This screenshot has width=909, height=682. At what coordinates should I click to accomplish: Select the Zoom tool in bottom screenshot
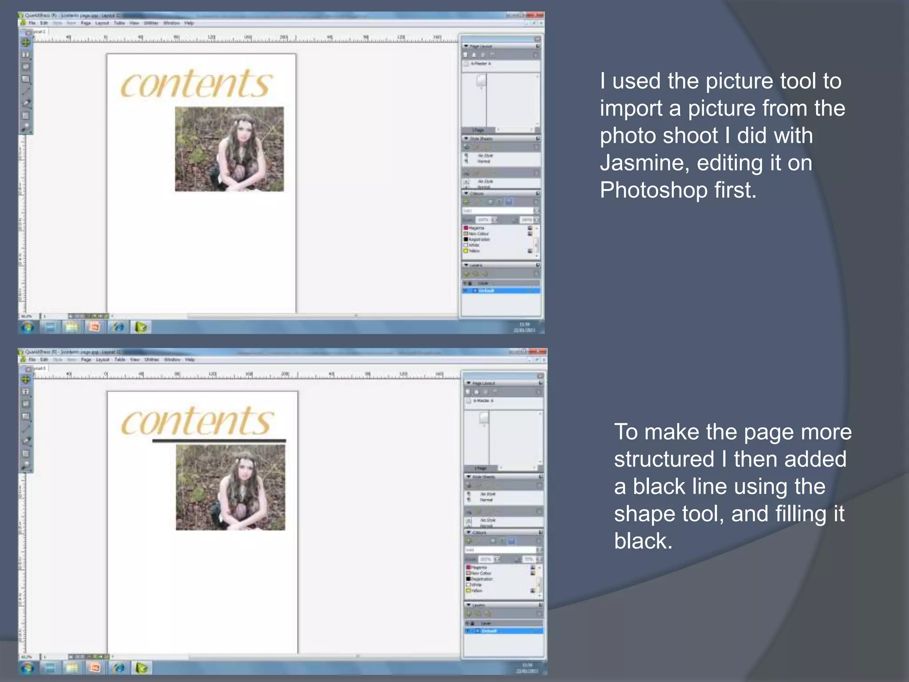point(26,465)
